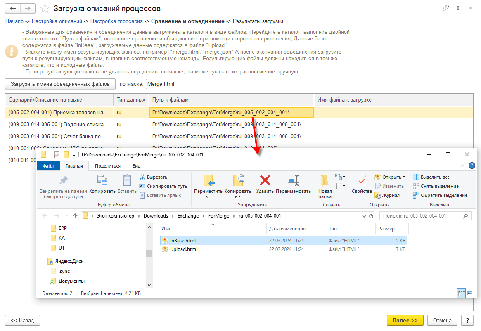Image resolution: width=481 pixels, height=331 pixels.
Task: Open the three-dots more menu
Action: (458, 8)
